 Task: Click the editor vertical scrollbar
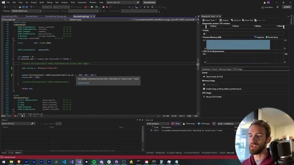pyautogui.click(x=198, y=67)
